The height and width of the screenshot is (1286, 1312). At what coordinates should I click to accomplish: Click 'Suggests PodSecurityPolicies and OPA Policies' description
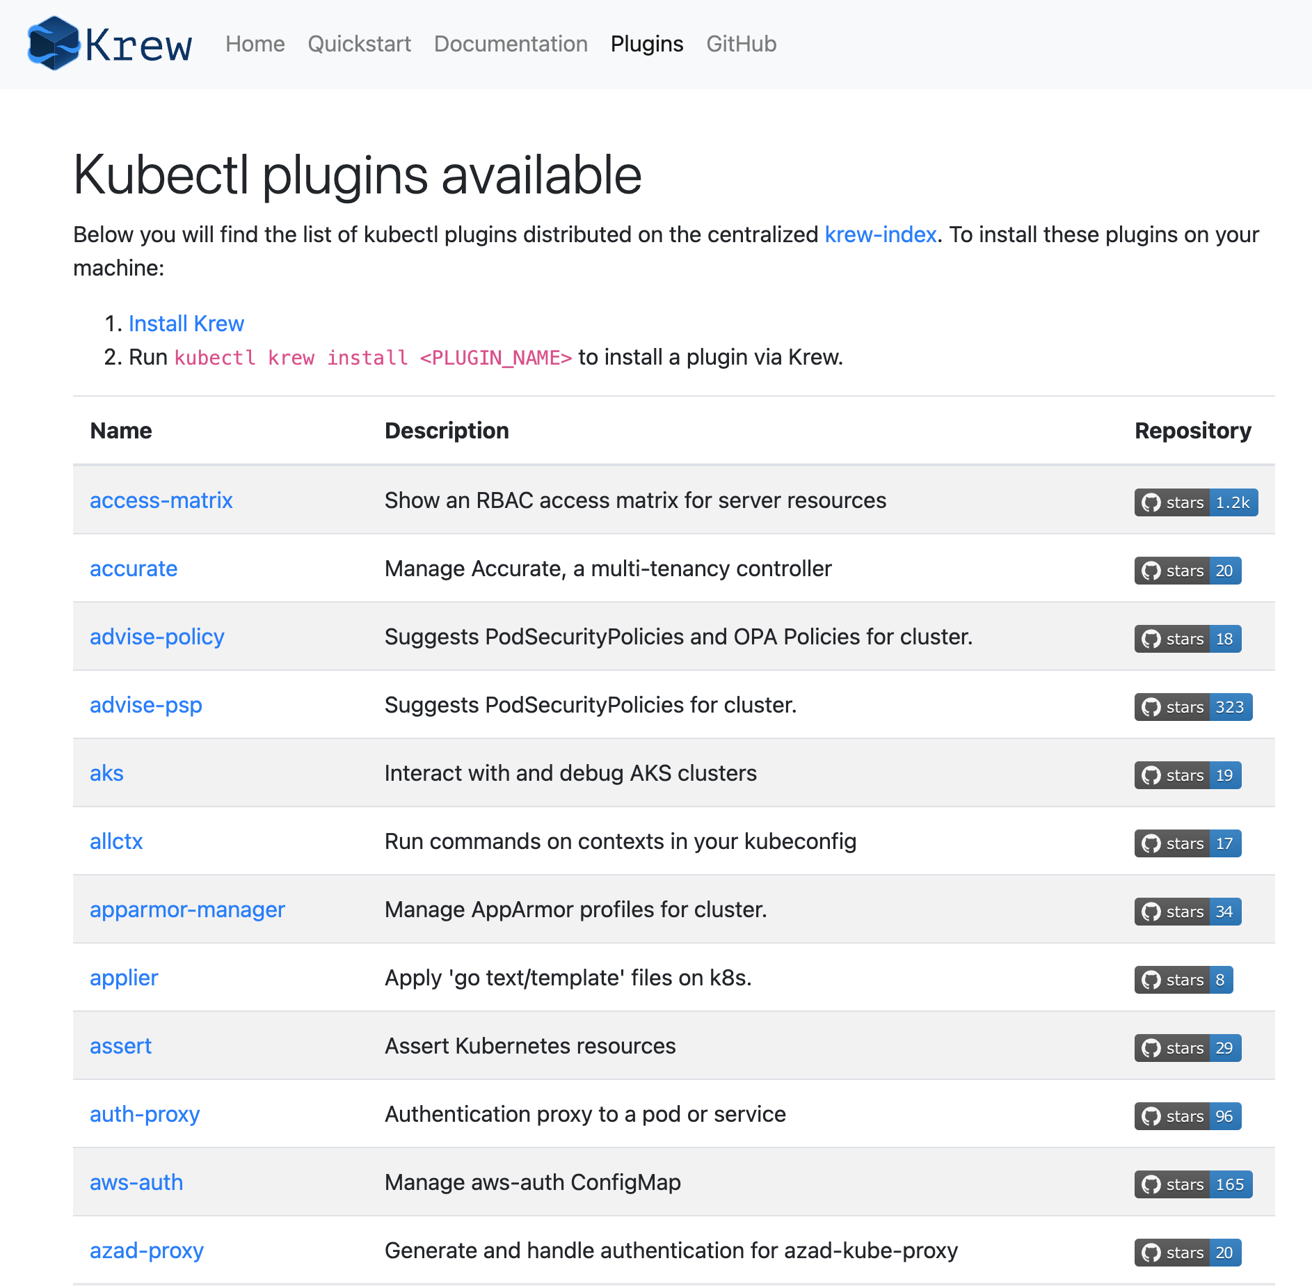(x=679, y=637)
